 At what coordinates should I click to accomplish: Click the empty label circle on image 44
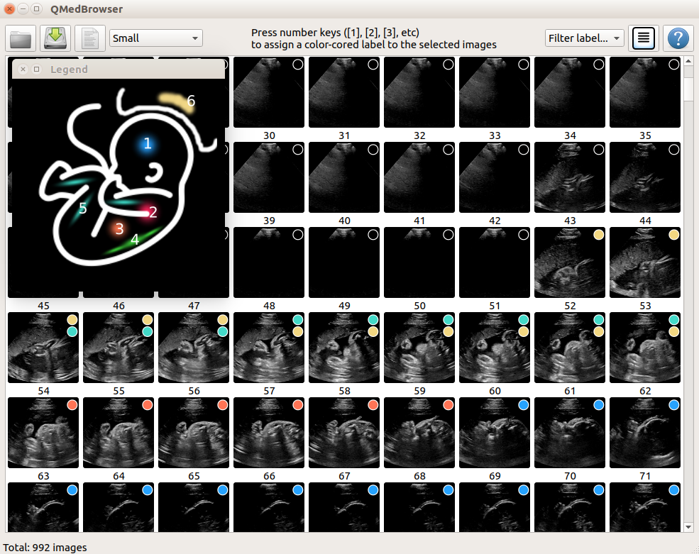[674, 149]
